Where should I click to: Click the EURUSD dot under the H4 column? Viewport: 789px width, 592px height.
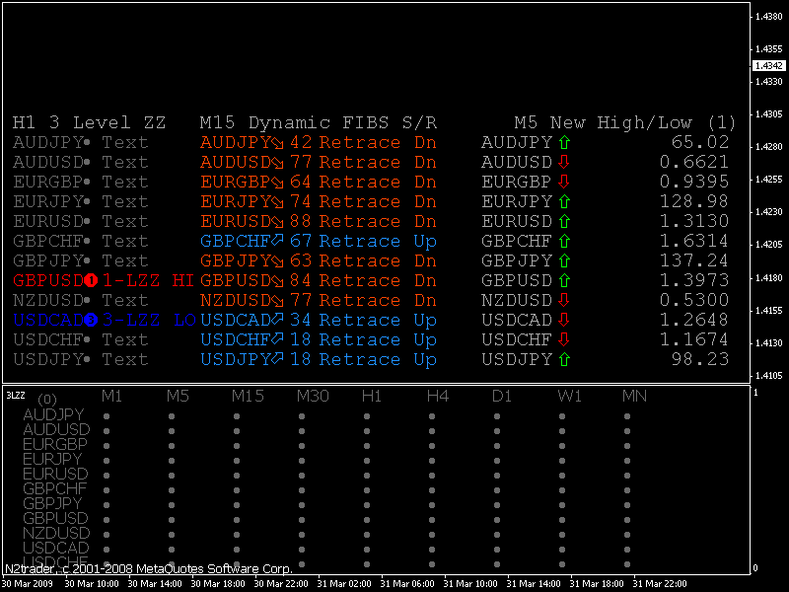point(432,475)
